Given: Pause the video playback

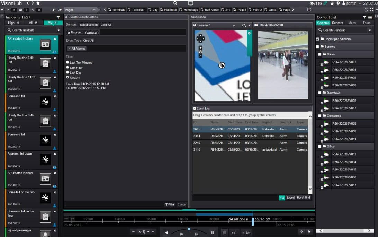Looking at the screenshot, I should (213, 232).
